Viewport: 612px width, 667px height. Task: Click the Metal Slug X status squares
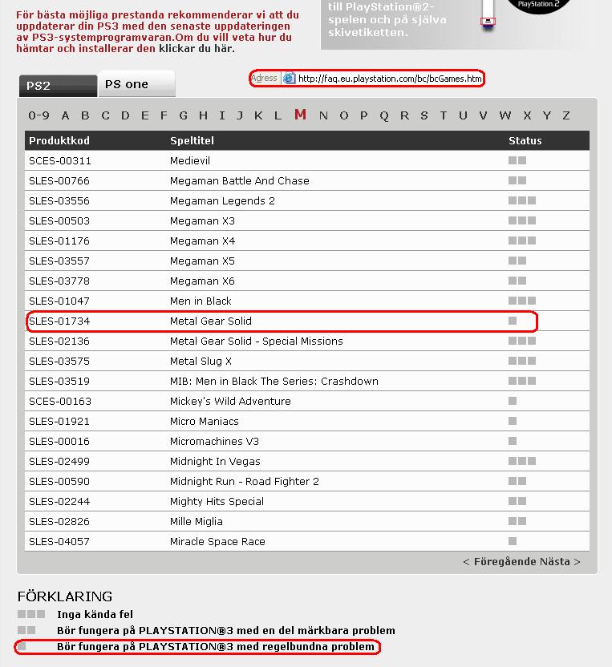click(522, 361)
